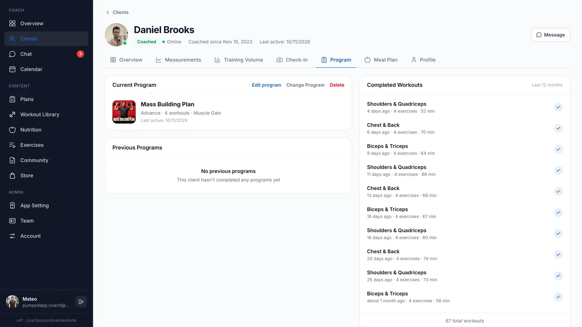Viewport: 582px width, 327px height.
Task: Click checkmark on Shoulders & Quadriceps 25 days ago
Action: pyautogui.click(x=558, y=276)
